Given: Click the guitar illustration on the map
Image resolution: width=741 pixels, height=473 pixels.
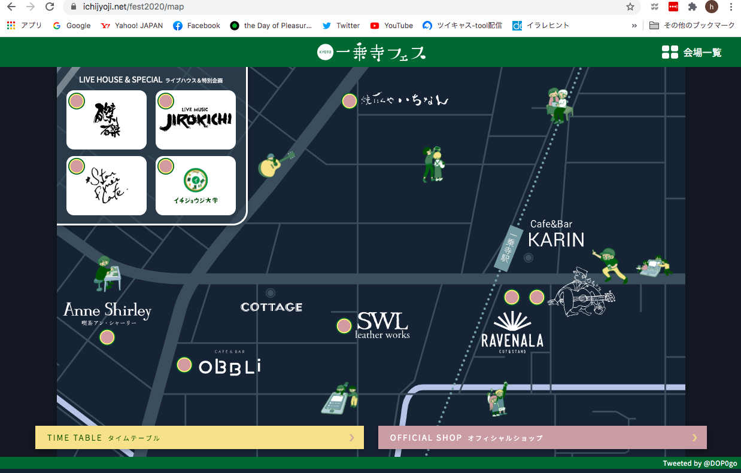Looking at the screenshot, I should [x=275, y=164].
